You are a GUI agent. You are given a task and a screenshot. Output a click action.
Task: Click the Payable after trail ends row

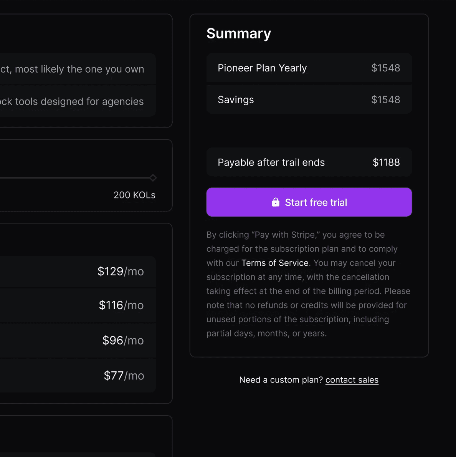(309, 162)
